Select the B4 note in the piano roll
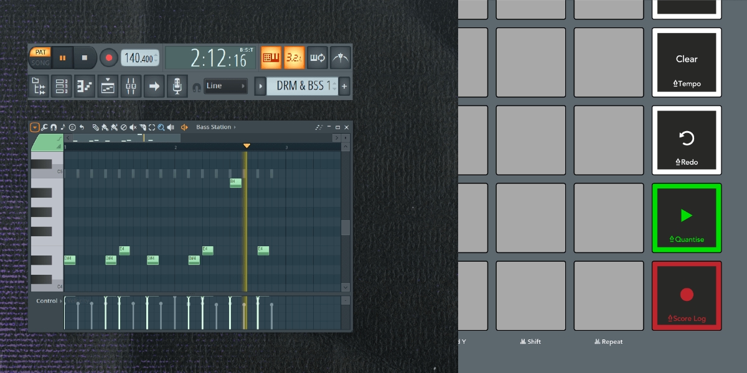Image resolution: width=747 pixels, height=373 pixels. click(235, 183)
